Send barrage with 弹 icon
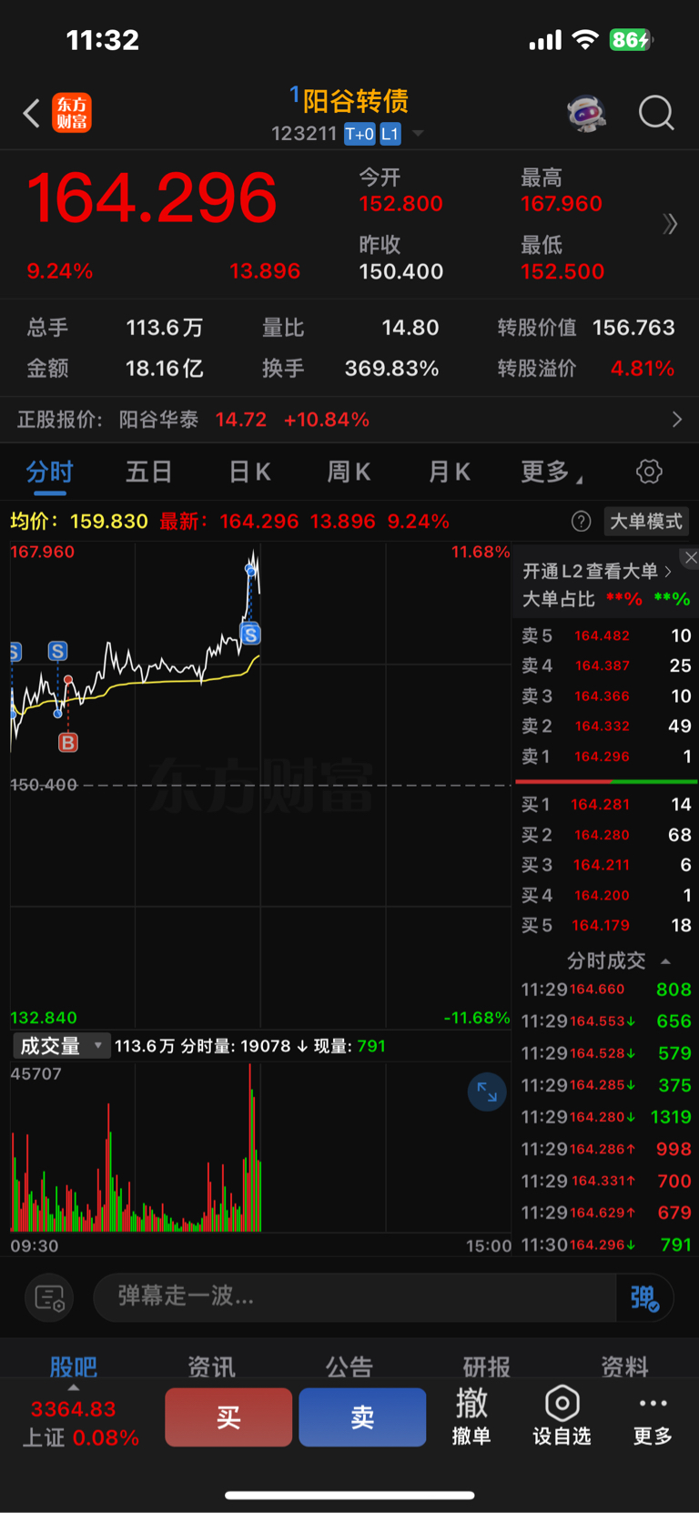This screenshot has height=1513, width=699. tap(644, 1297)
